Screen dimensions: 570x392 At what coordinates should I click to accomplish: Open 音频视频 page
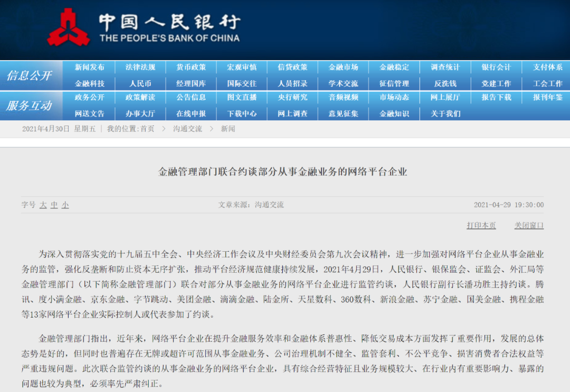(344, 98)
